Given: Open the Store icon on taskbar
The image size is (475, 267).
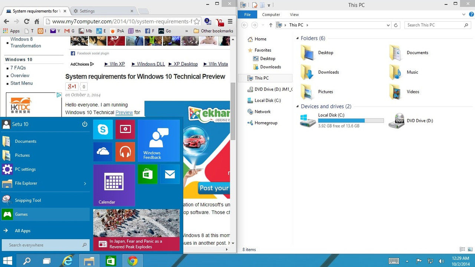Looking at the screenshot, I should 111,261.
